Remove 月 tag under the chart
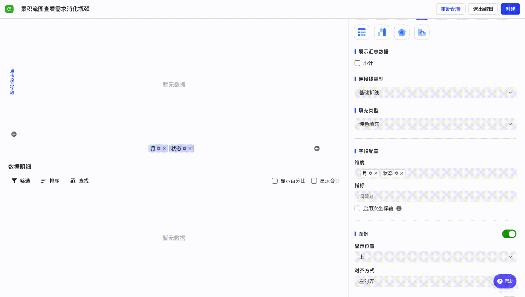525x297 pixels. (164, 148)
